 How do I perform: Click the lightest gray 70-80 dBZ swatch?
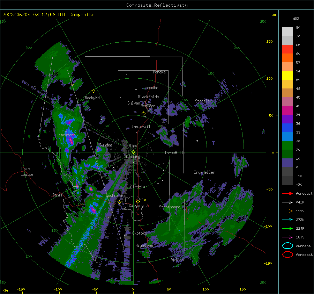point(287,32)
